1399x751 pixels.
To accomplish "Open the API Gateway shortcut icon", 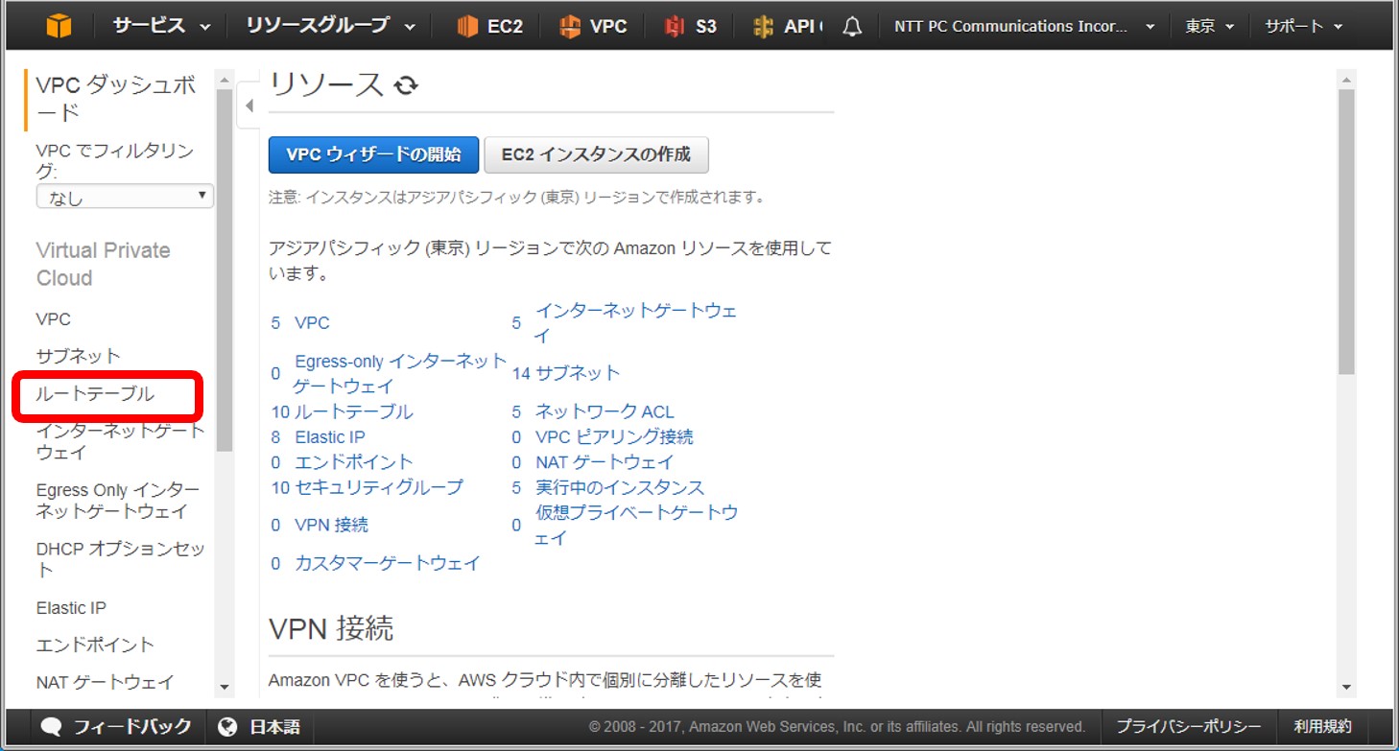I will pos(764,27).
